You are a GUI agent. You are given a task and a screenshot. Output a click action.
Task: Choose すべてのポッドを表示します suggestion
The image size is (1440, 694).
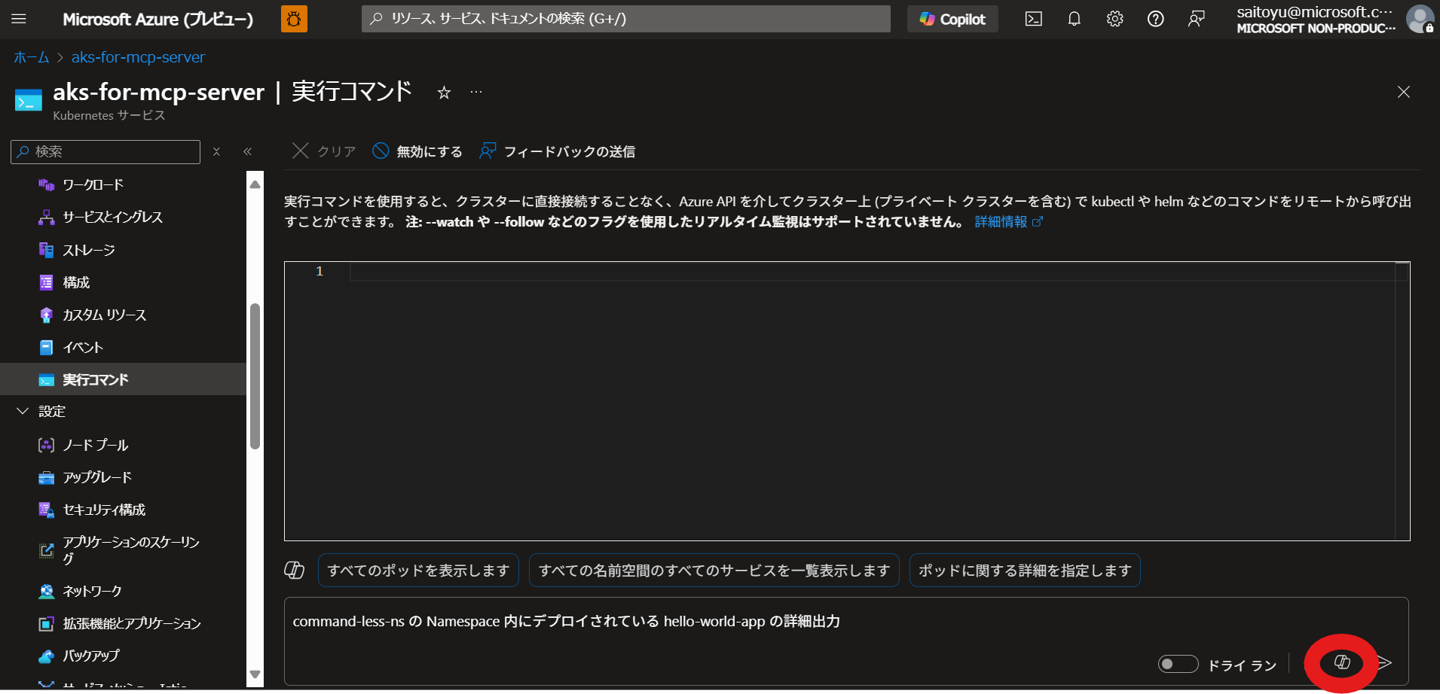pyautogui.click(x=418, y=571)
